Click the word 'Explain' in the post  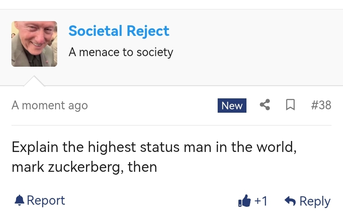(x=35, y=147)
